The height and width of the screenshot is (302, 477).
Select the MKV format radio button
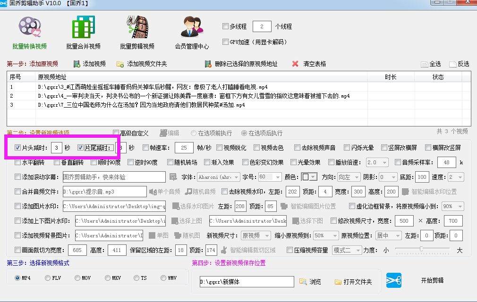107,277
